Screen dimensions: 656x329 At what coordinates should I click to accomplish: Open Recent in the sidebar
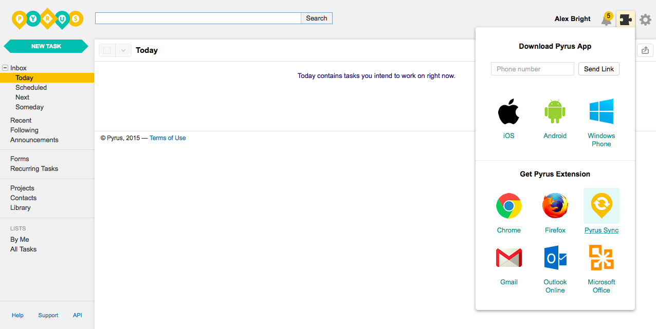coord(21,121)
